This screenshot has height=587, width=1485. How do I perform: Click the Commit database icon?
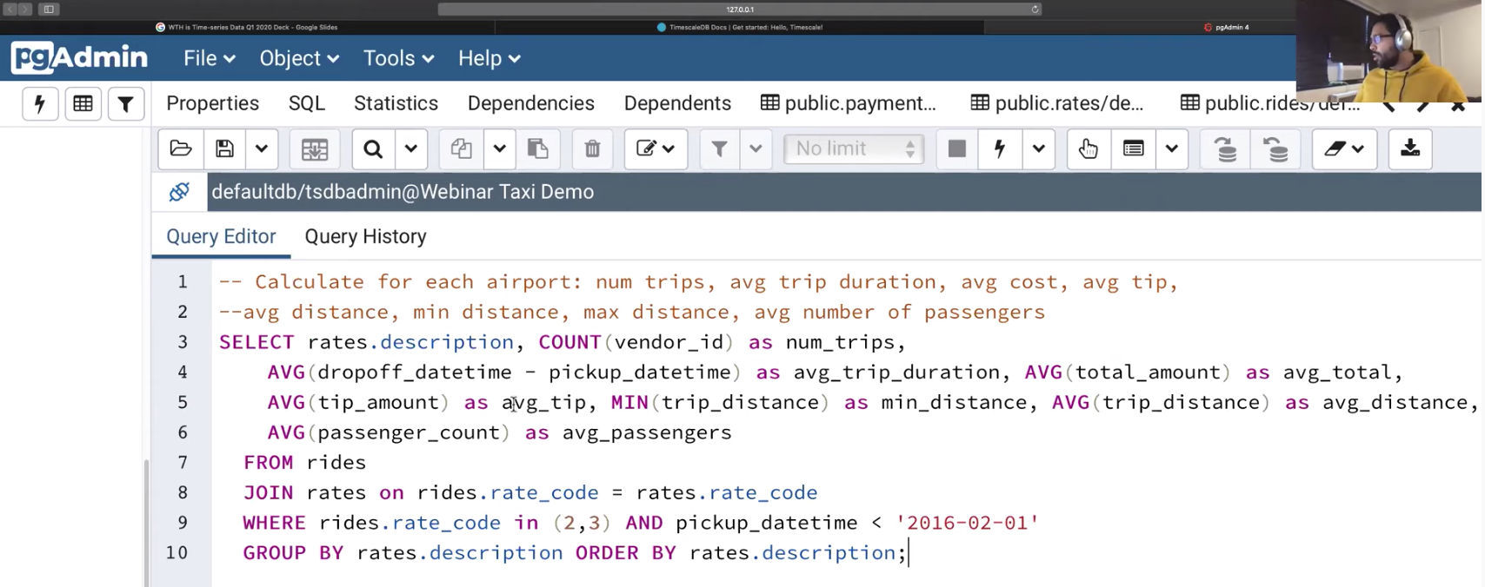[x=1226, y=148]
